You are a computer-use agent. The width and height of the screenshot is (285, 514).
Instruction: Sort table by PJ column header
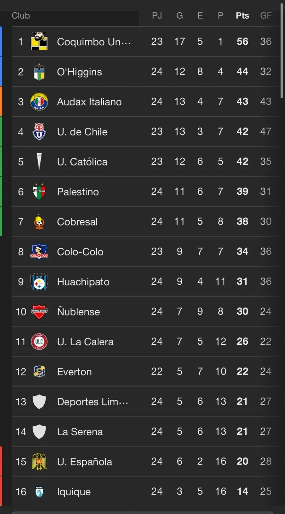pyautogui.click(x=157, y=15)
